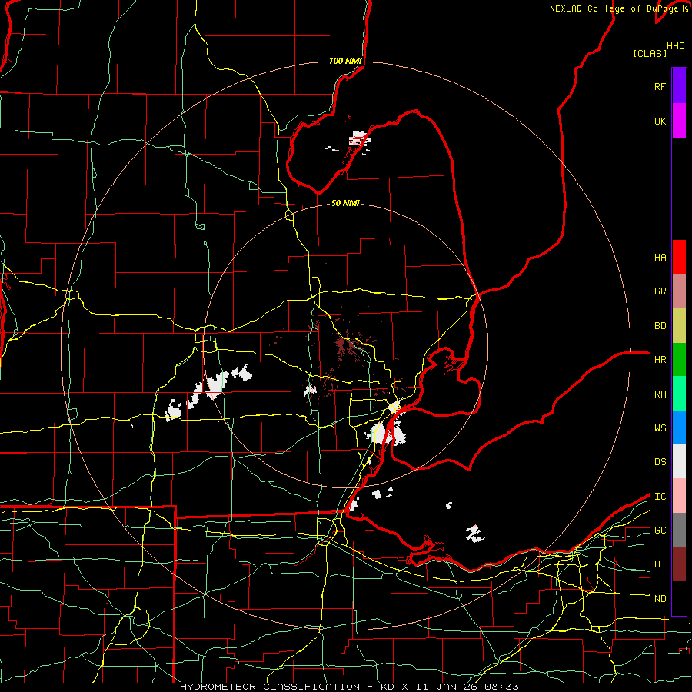692x692 pixels.
Task: Click the 11 JAN 26 date text
Action: pyautogui.click(x=447, y=687)
